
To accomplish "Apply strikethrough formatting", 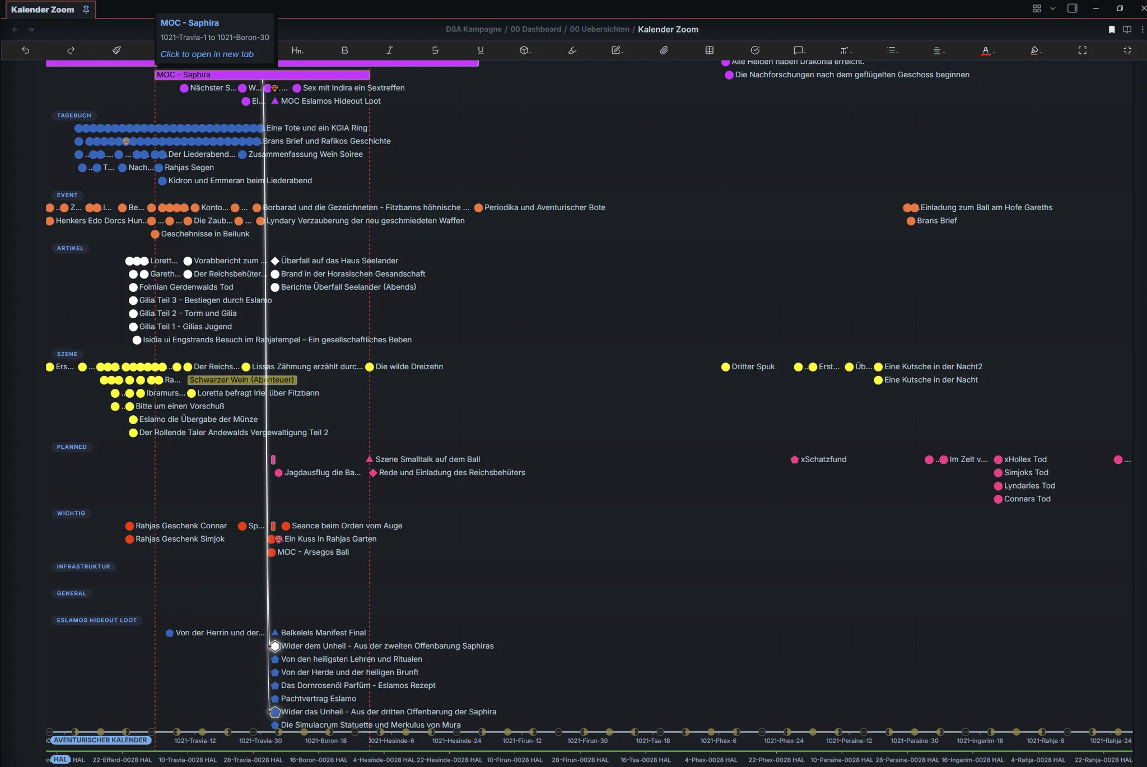I will [x=435, y=50].
